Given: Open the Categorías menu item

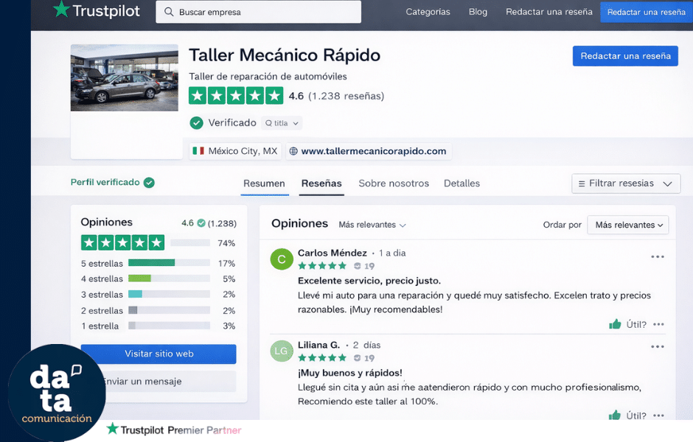Looking at the screenshot, I should point(428,12).
